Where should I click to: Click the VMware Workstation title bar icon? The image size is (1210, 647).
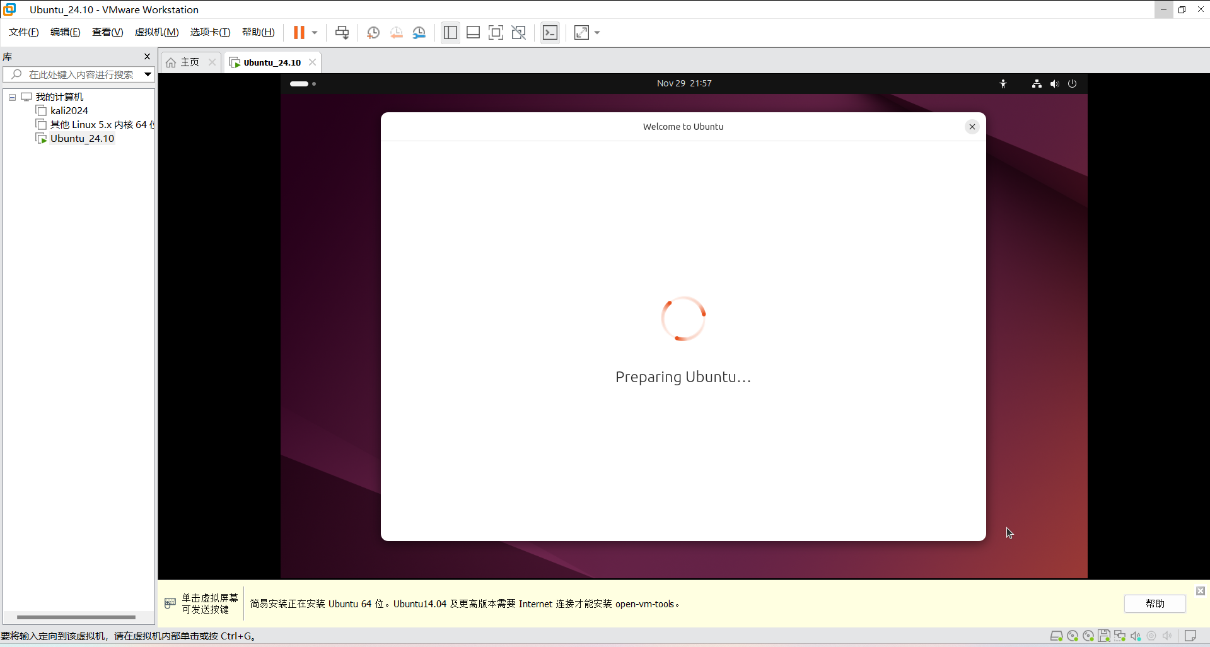coord(9,9)
